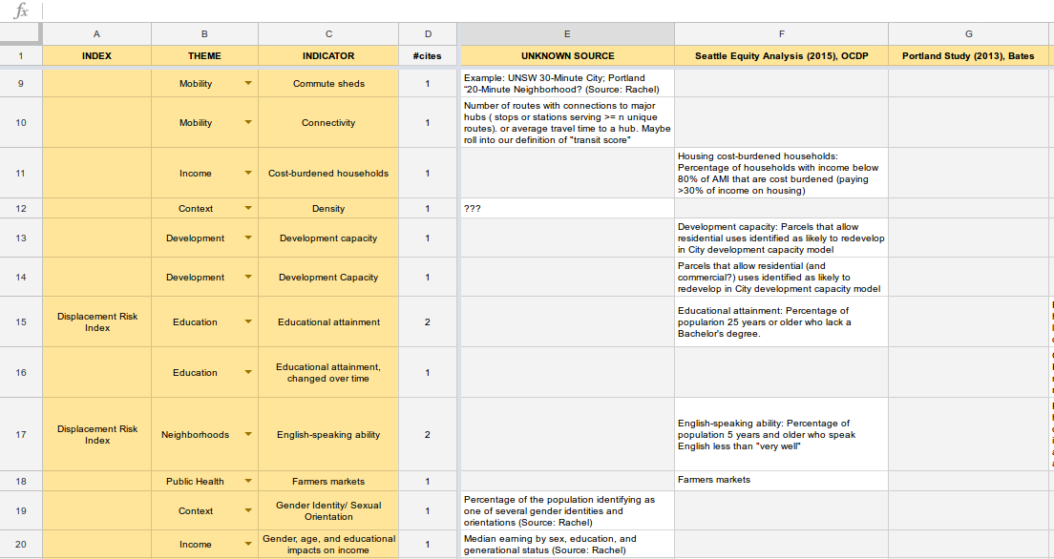Viewport: 1054px width, 559px height.
Task: Select Housing cost-burdened households description cell
Action: (x=781, y=174)
